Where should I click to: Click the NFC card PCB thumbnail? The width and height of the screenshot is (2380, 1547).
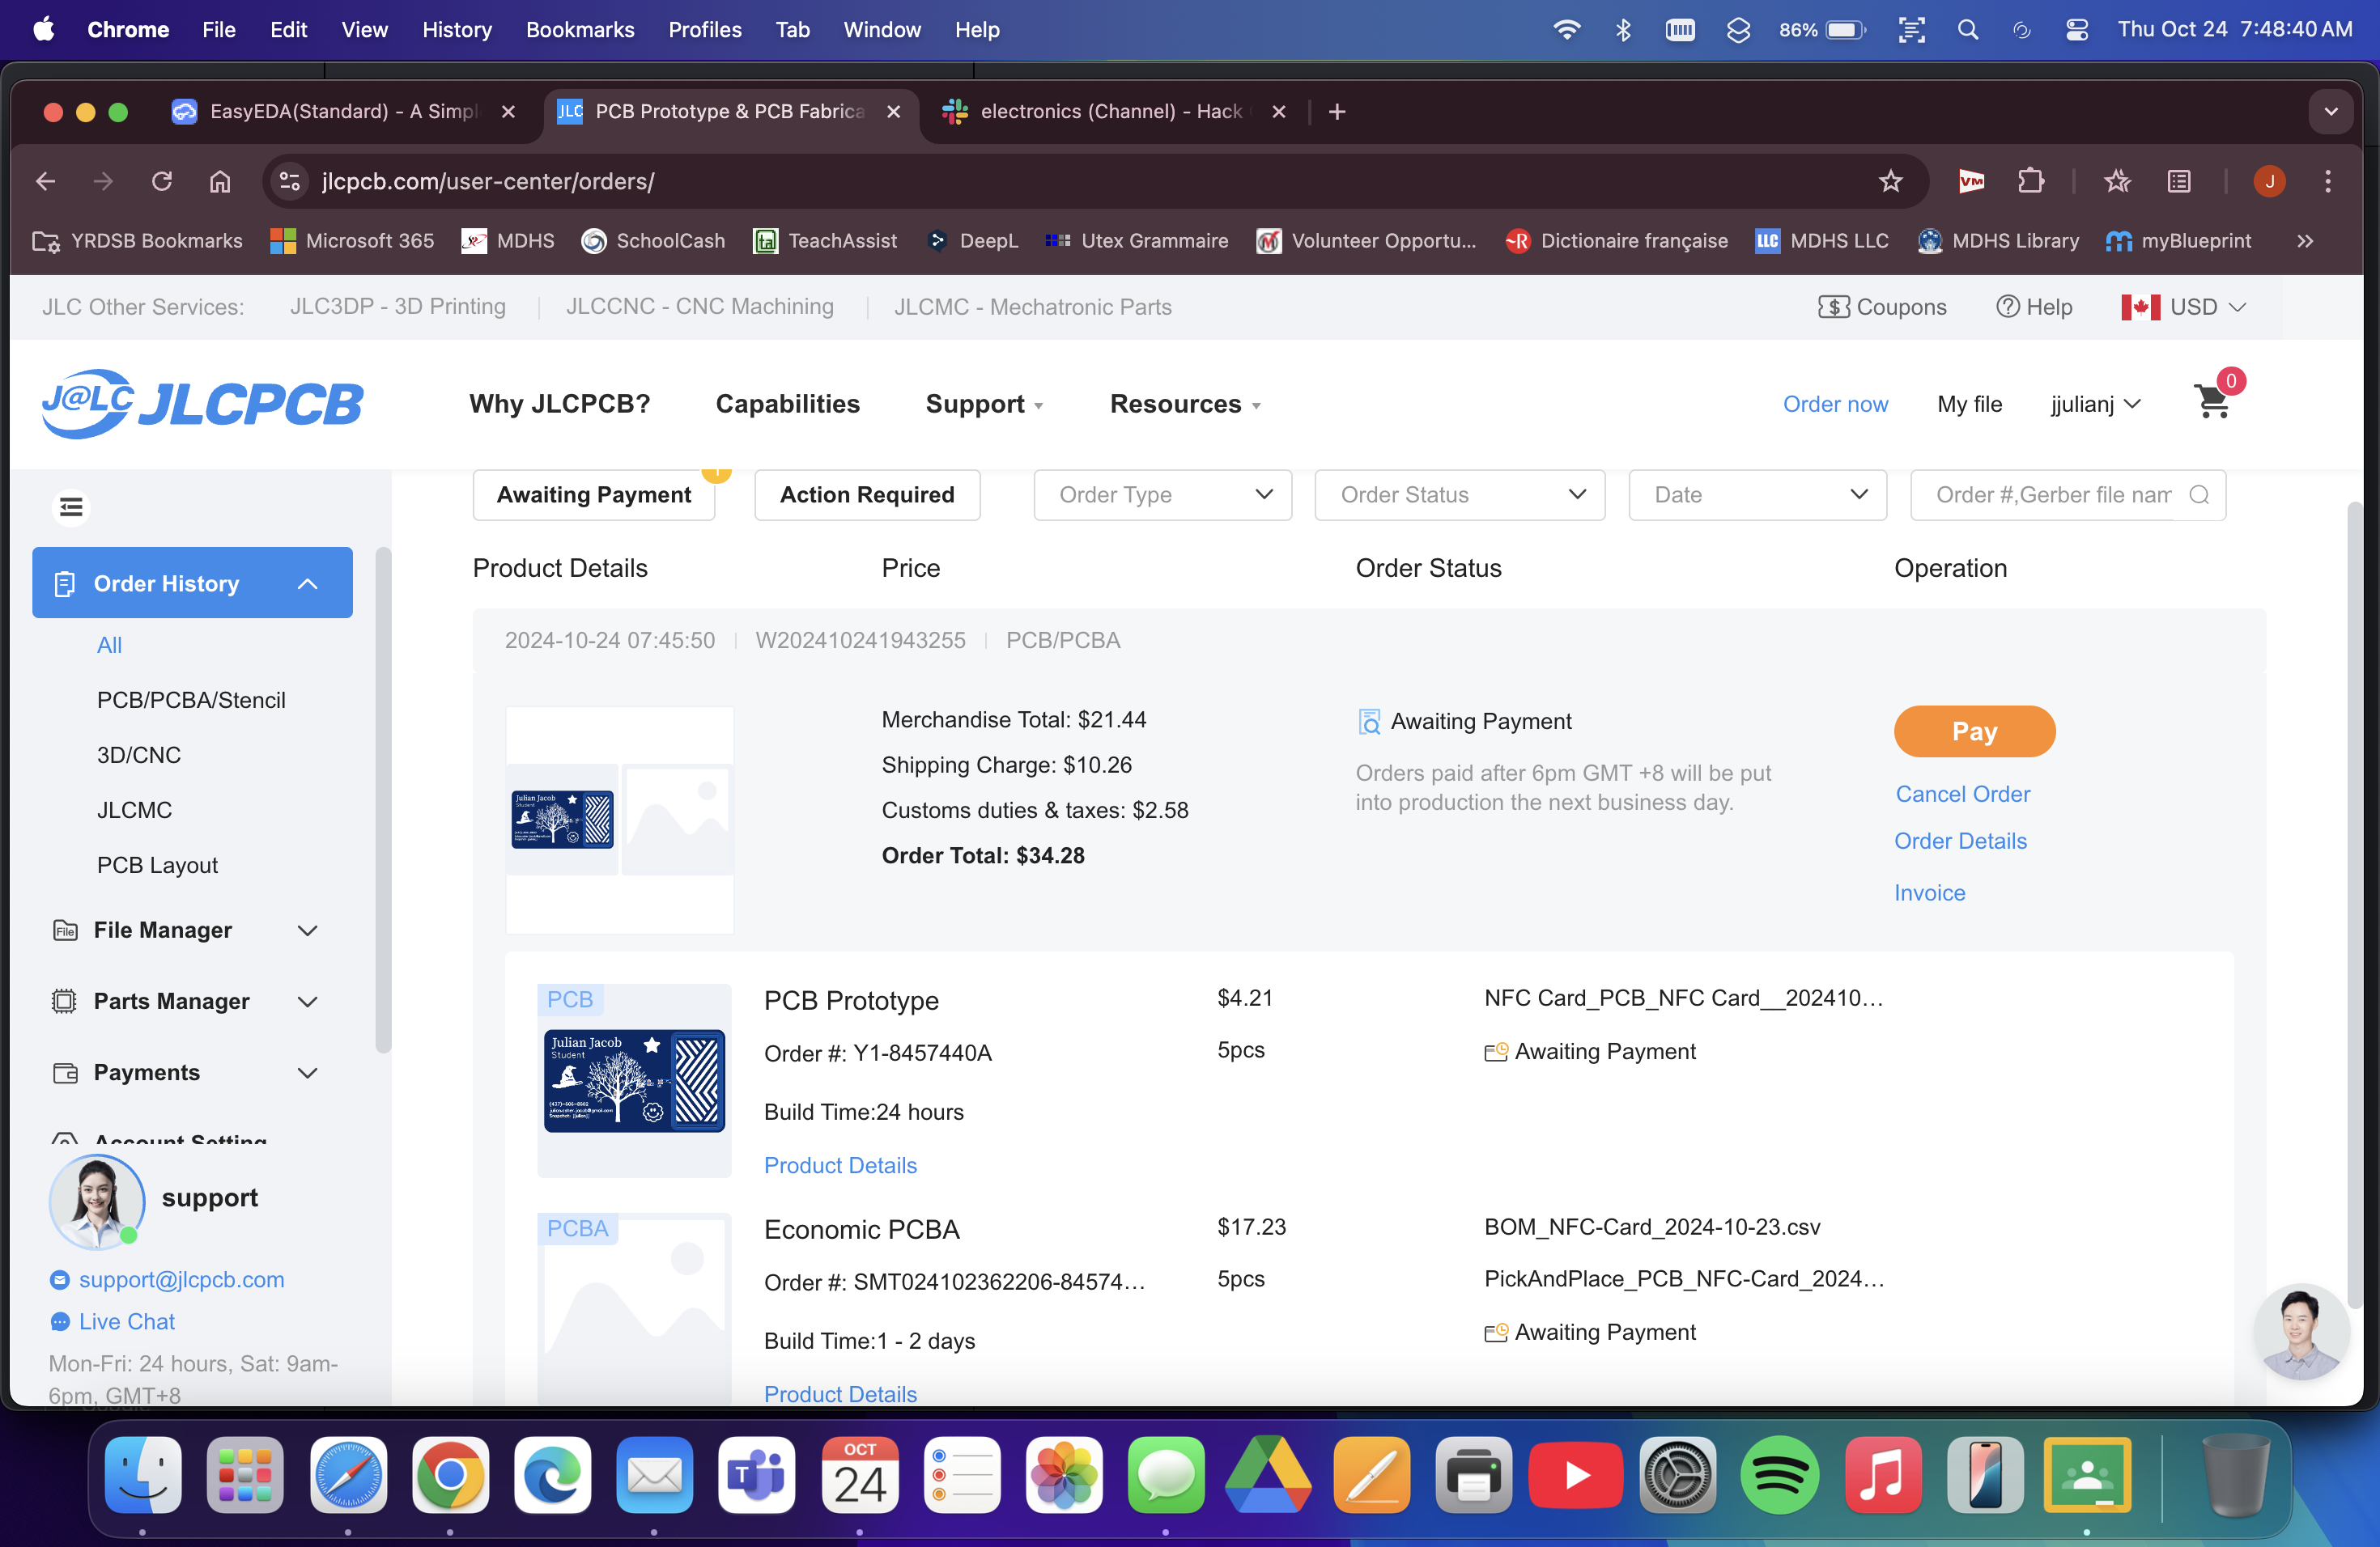[634, 1080]
